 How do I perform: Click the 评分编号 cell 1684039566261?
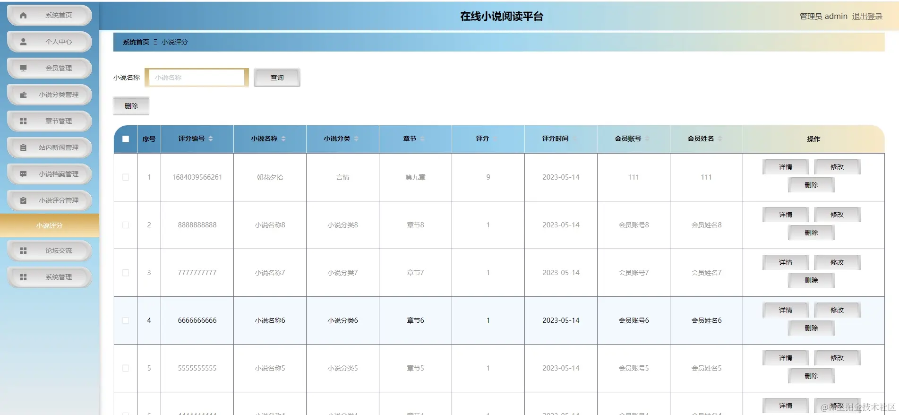(x=197, y=177)
